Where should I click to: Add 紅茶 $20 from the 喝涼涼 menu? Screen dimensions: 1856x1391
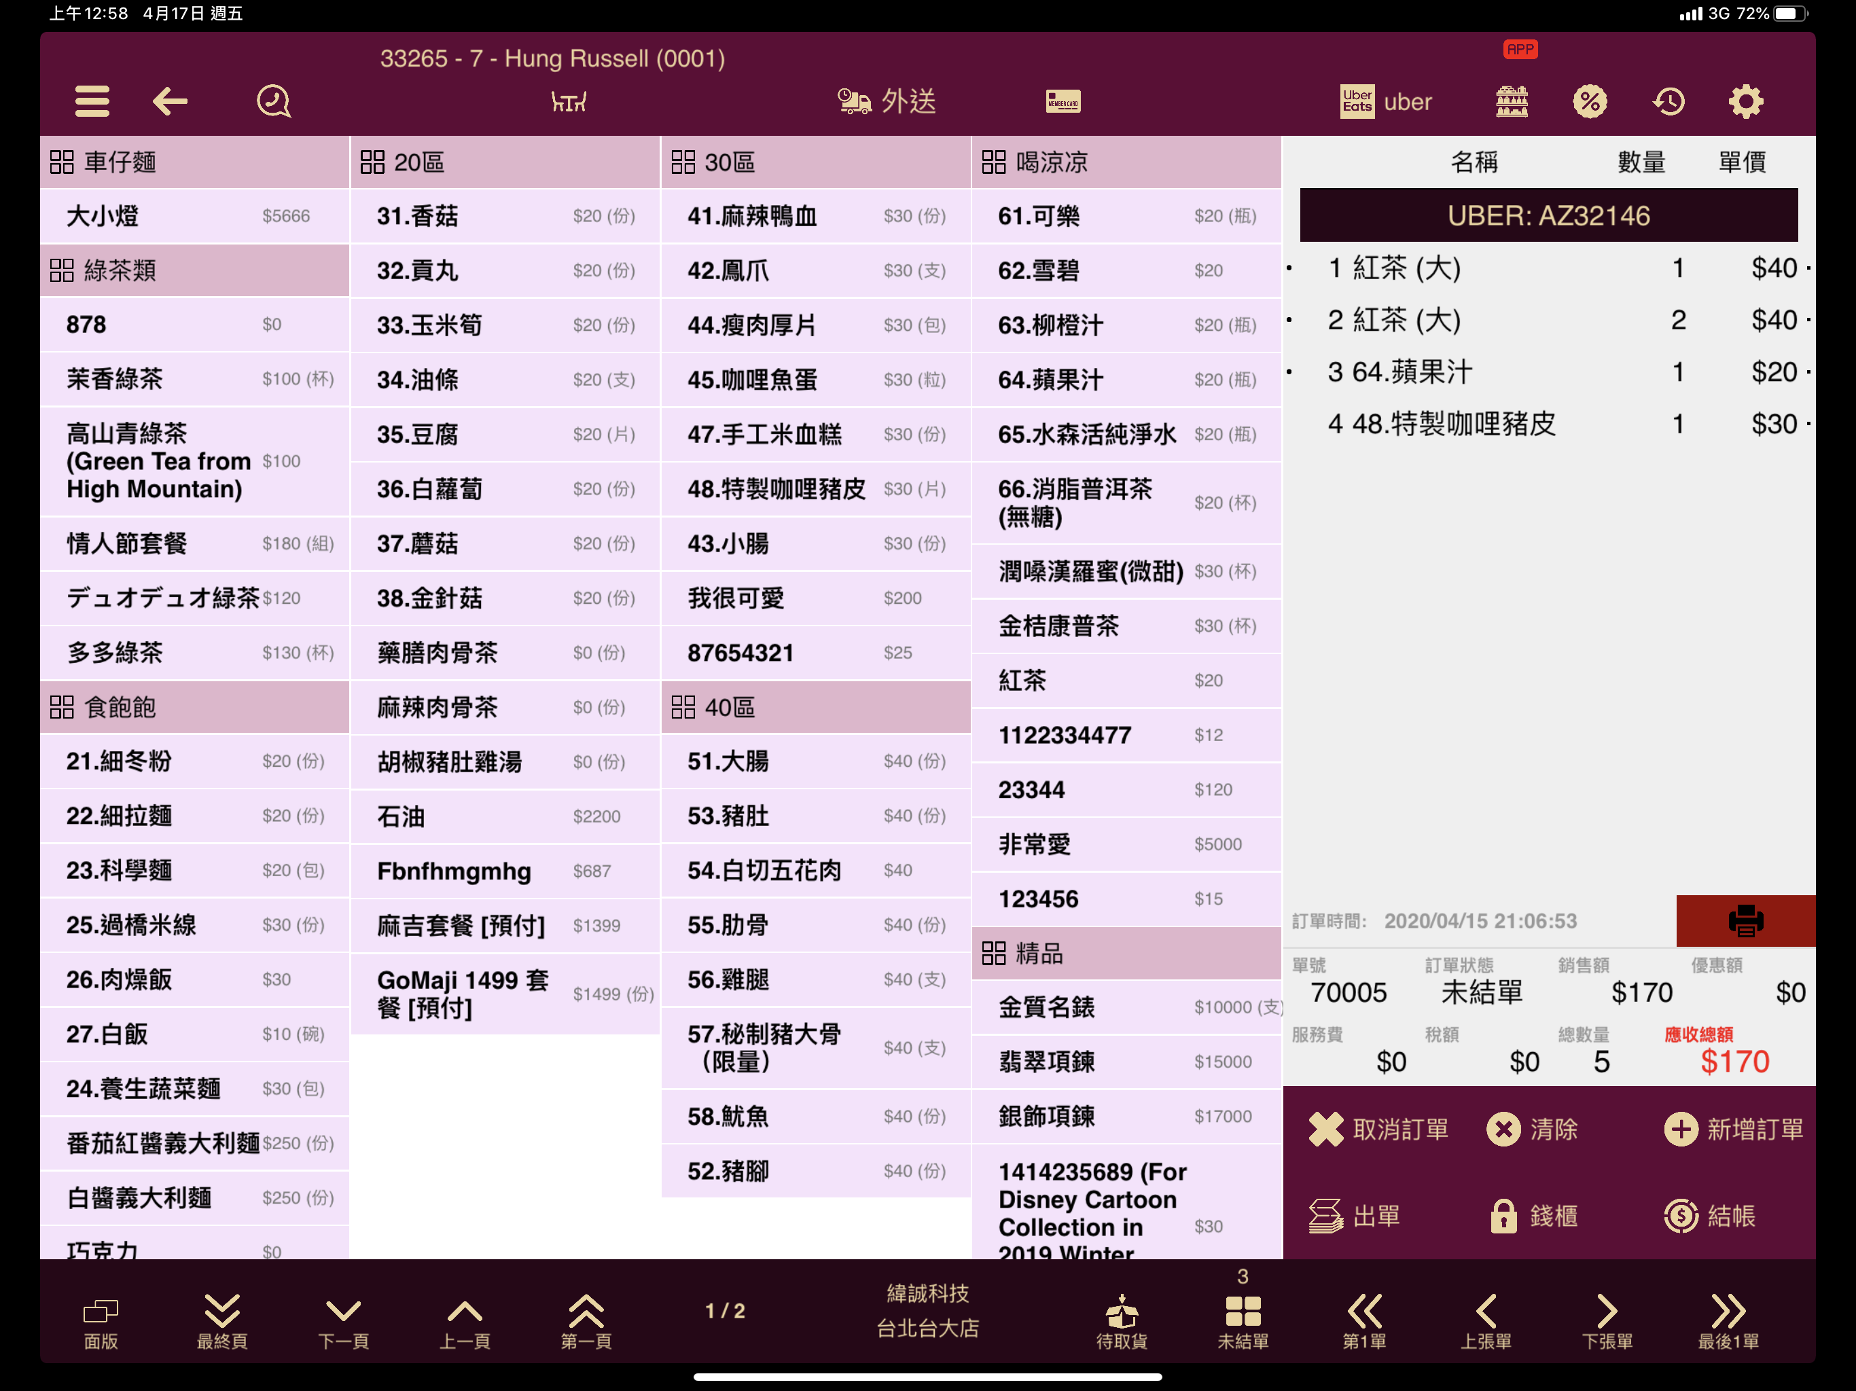(x=1126, y=681)
